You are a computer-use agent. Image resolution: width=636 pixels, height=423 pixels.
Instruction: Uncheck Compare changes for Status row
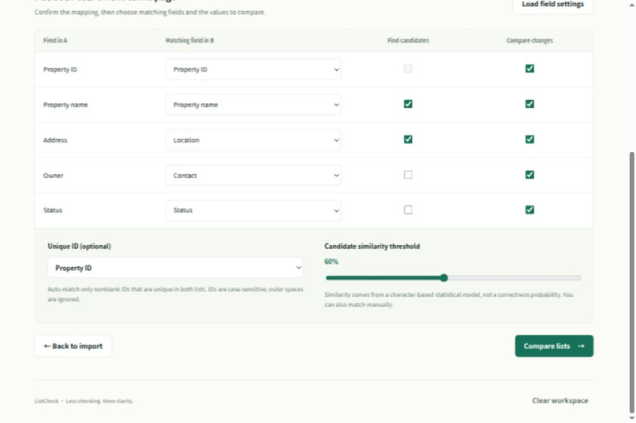coord(529,210)
